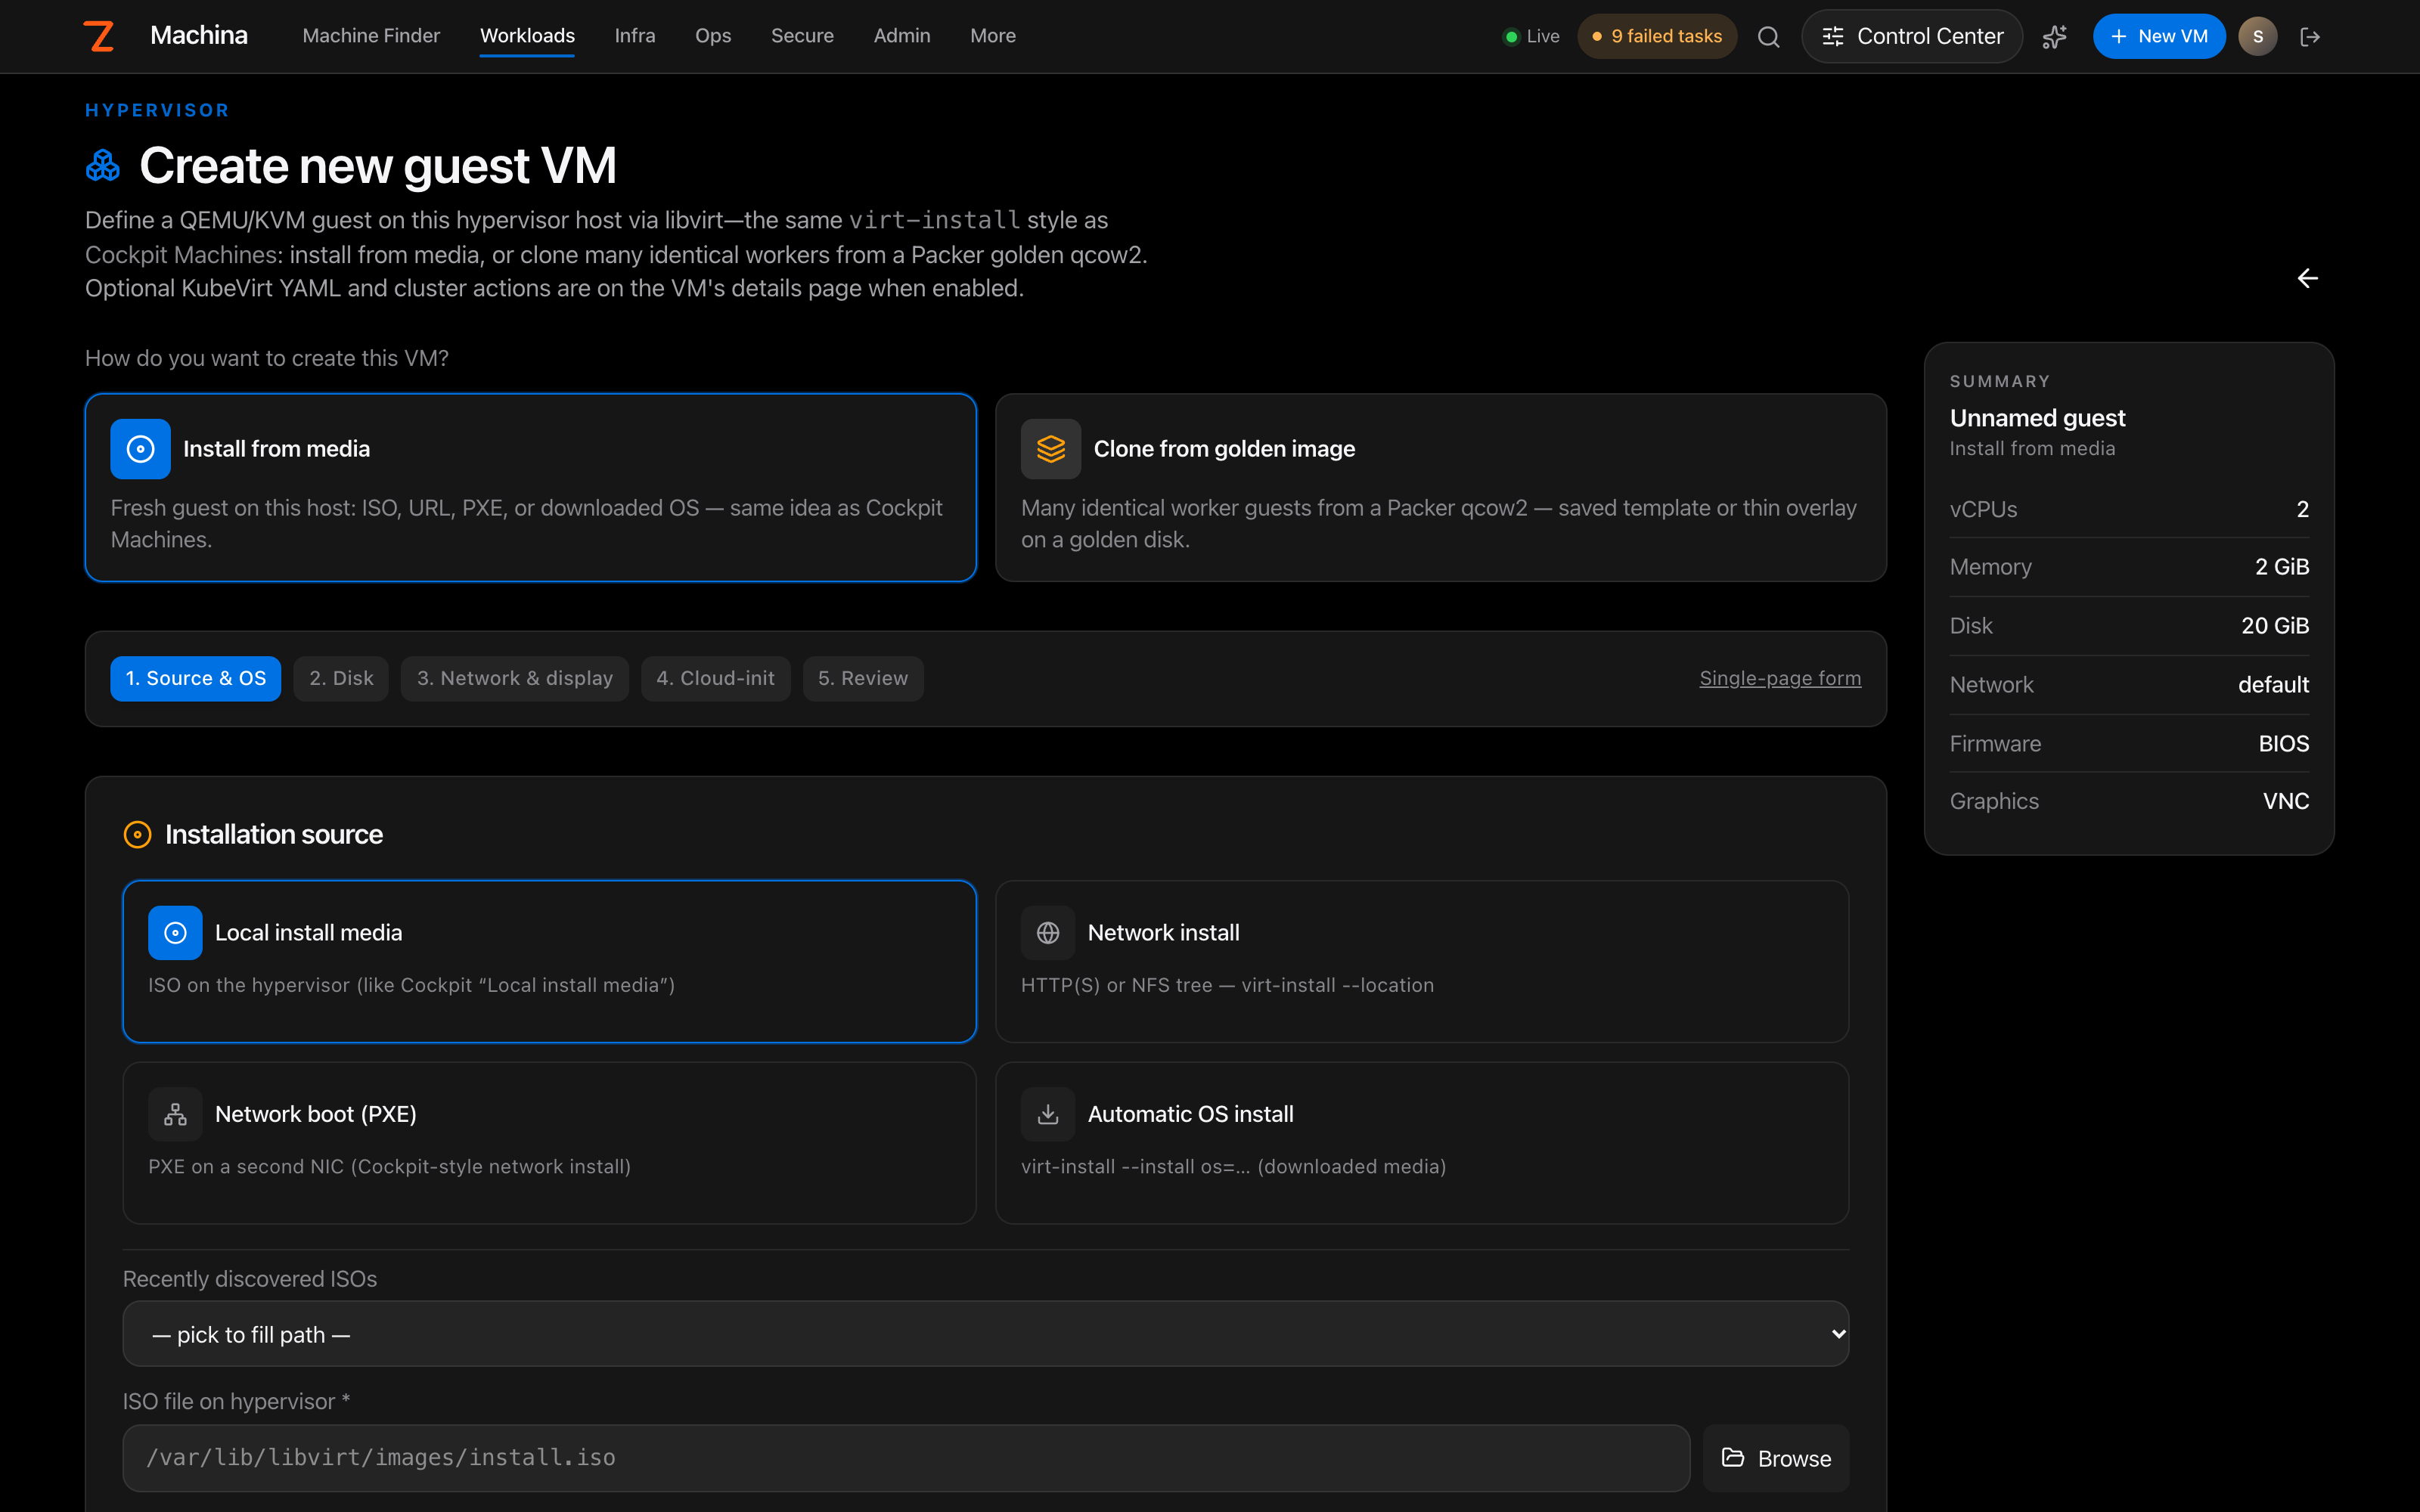Select Automatic OS install source option

click(1422, 1143)
